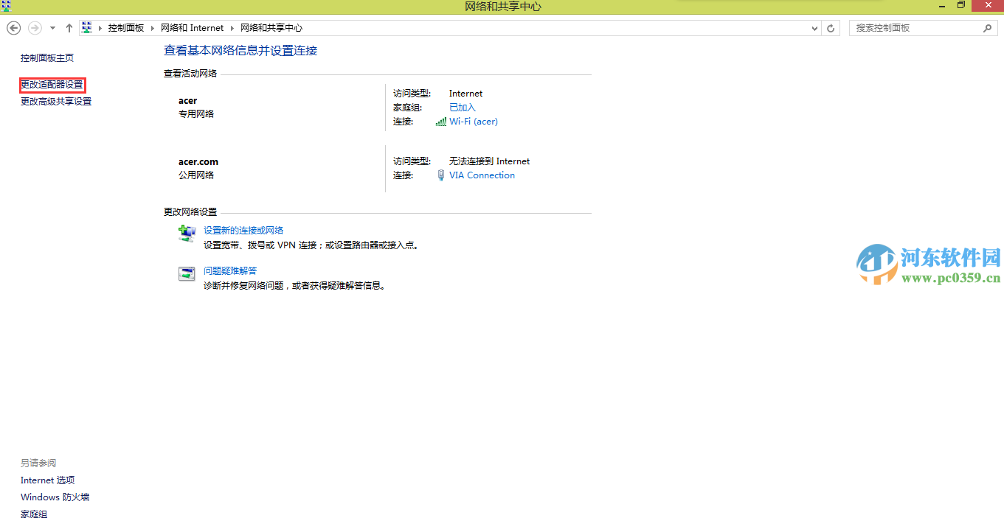Click the Wi-Fi signal icon beside Wi-Fi (acer)
The width and height of the screenshot is (1004, 532).
[440, 121]
